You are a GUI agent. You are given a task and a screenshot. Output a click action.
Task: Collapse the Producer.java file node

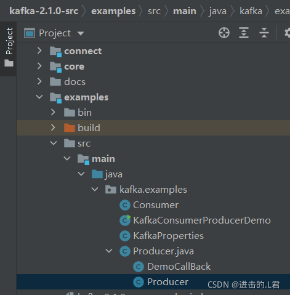click(x=109, y=251)
